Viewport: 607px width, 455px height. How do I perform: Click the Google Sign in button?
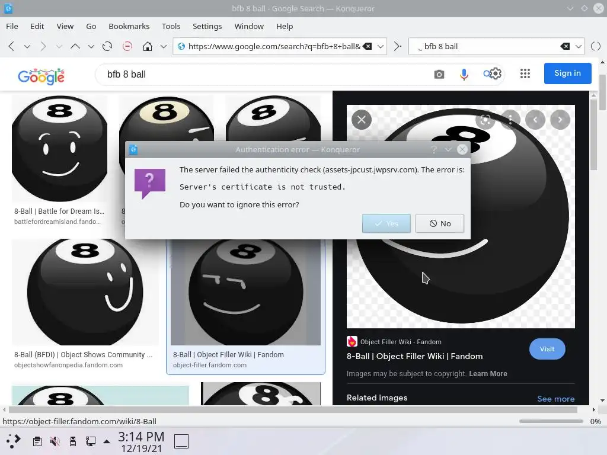(x=567, y=73)
